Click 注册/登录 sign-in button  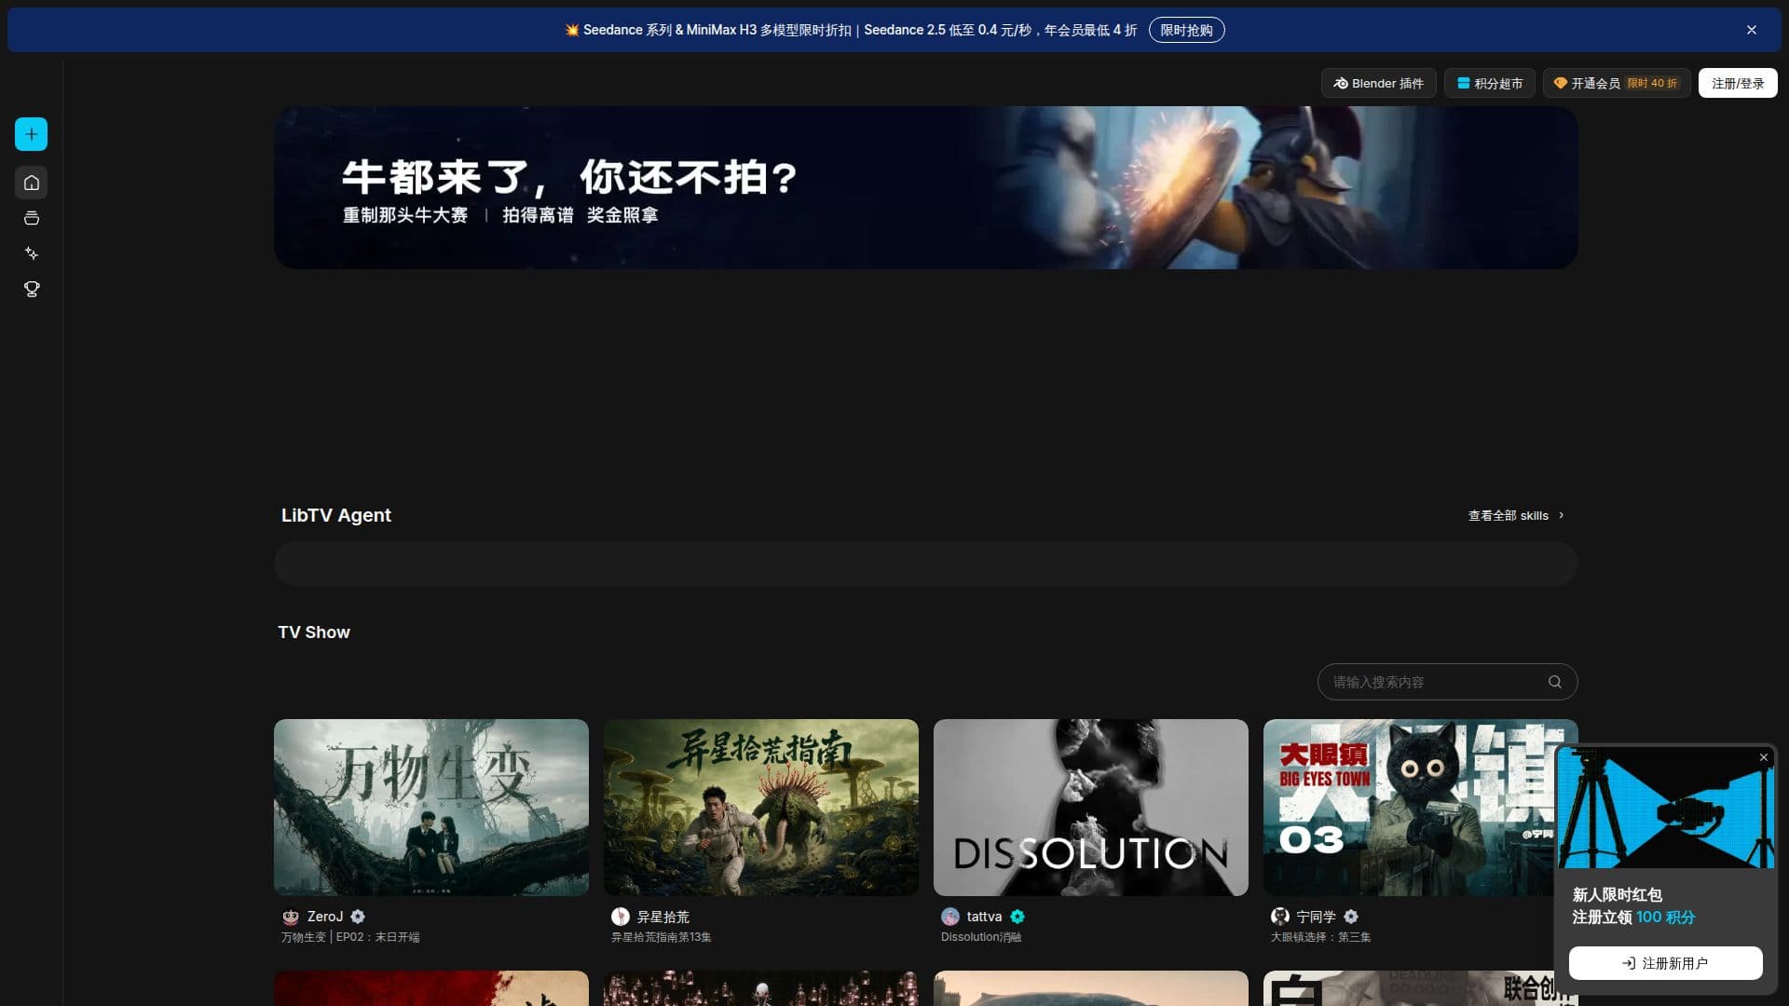[1738, 83]
